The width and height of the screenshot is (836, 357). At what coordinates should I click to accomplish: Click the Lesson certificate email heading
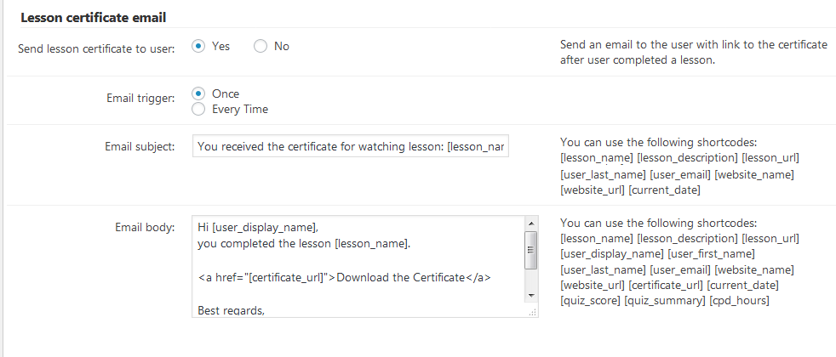[x=94, y=18]
